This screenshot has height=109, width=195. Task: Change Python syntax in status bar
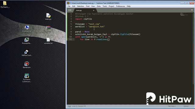click(x=186, y=106)
